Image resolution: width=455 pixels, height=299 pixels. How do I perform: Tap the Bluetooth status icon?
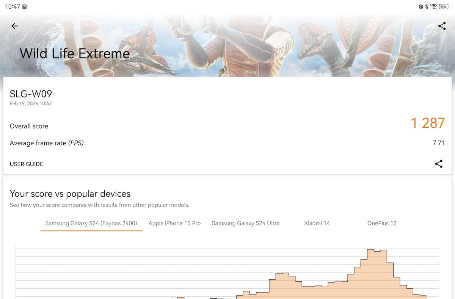pos(427,7)
